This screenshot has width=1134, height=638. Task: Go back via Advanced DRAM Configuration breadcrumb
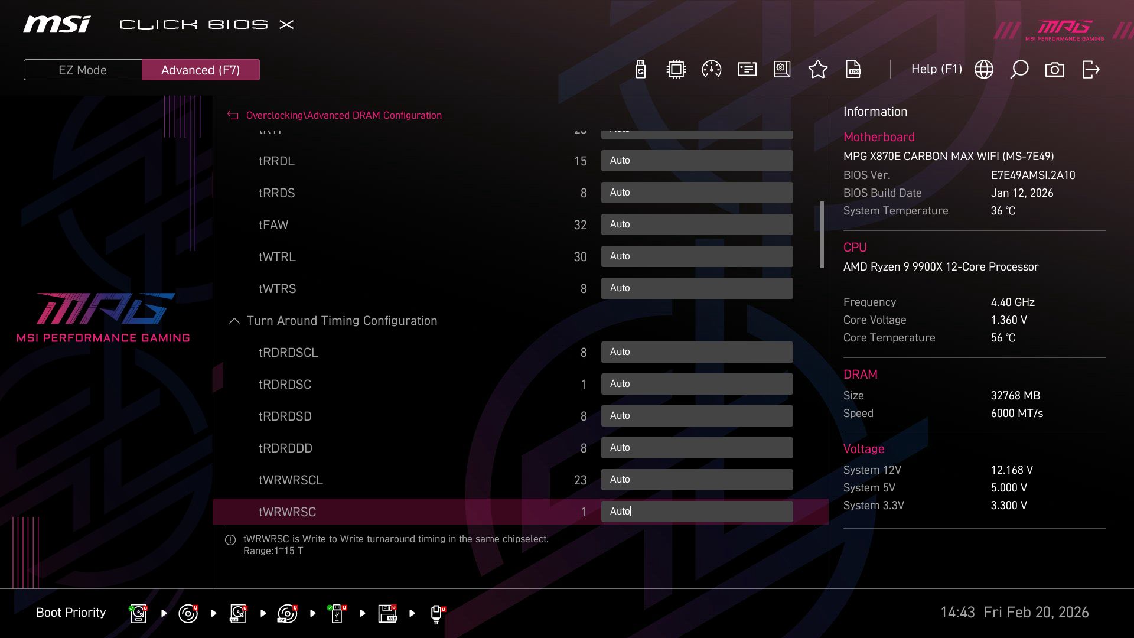(344, 115)
